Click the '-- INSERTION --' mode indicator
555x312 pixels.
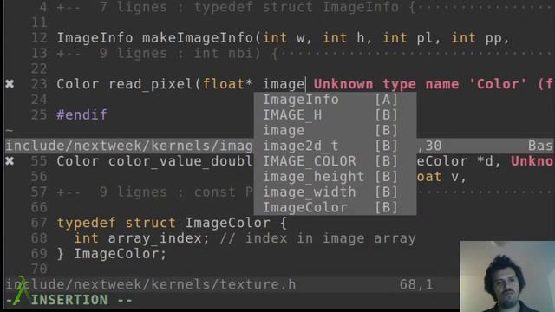click(x=69, y=300)
